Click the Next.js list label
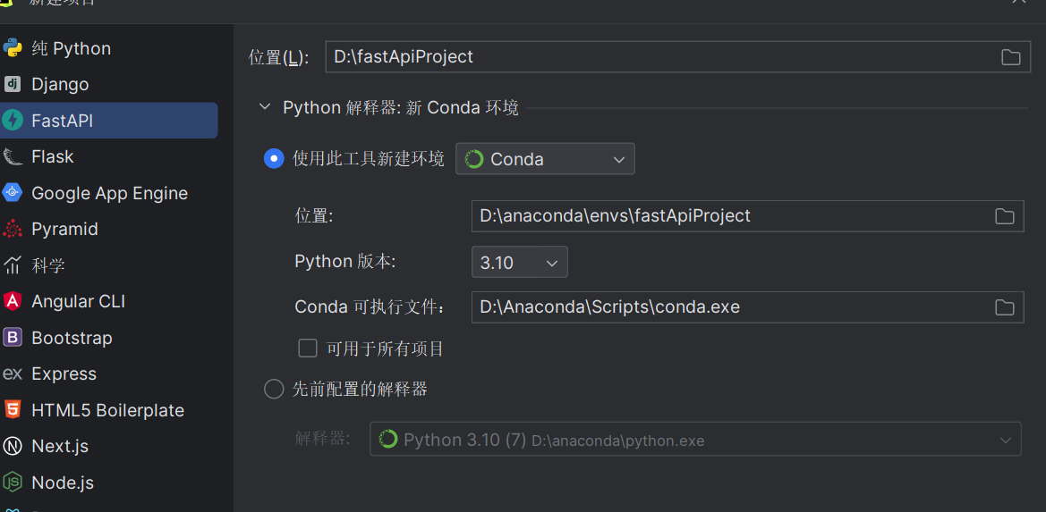This screenshot has height=512, width=1046. [x=60, y=446]
